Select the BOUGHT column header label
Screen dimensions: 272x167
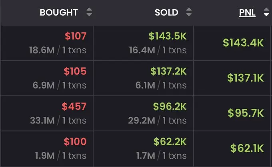(58, 13)
